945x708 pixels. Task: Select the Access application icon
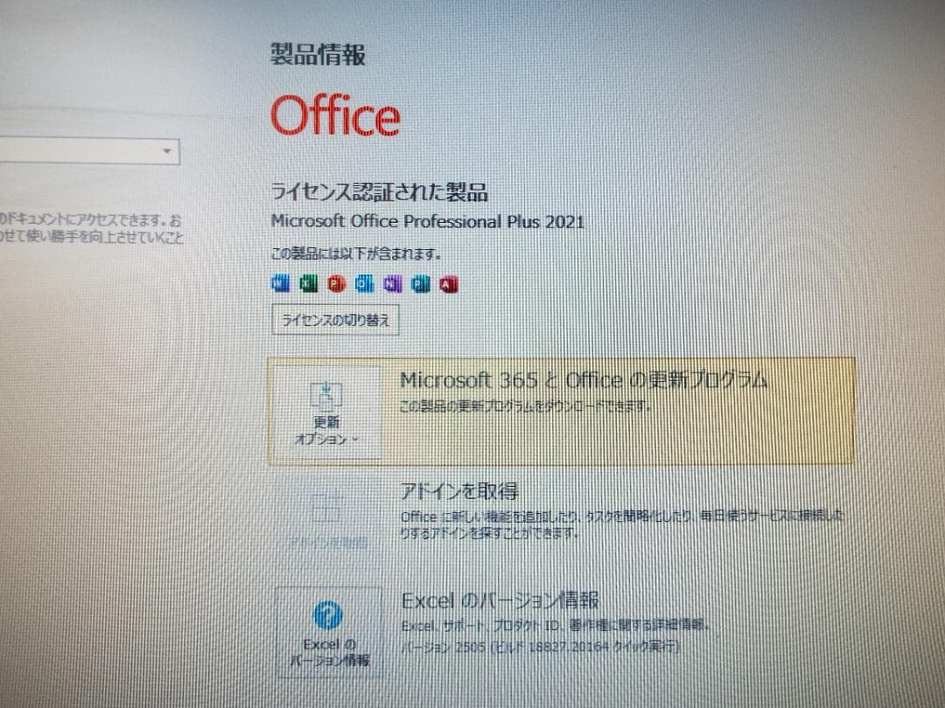(x=449, y=283)
